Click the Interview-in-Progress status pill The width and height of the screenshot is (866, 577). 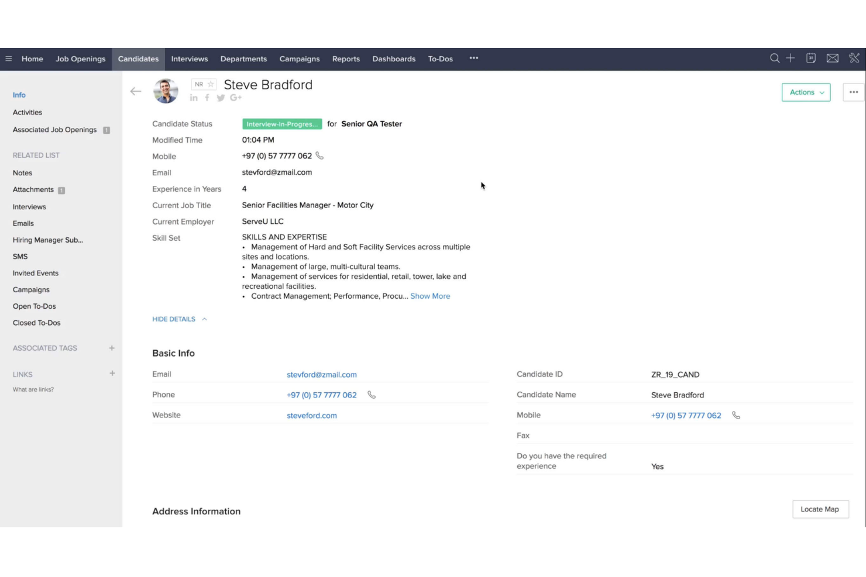pos(282,123)
